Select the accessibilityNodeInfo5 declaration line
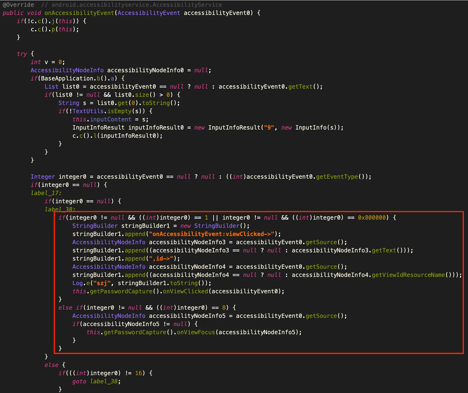The width and height of the screenshot is (468, 393). [210, 316]
